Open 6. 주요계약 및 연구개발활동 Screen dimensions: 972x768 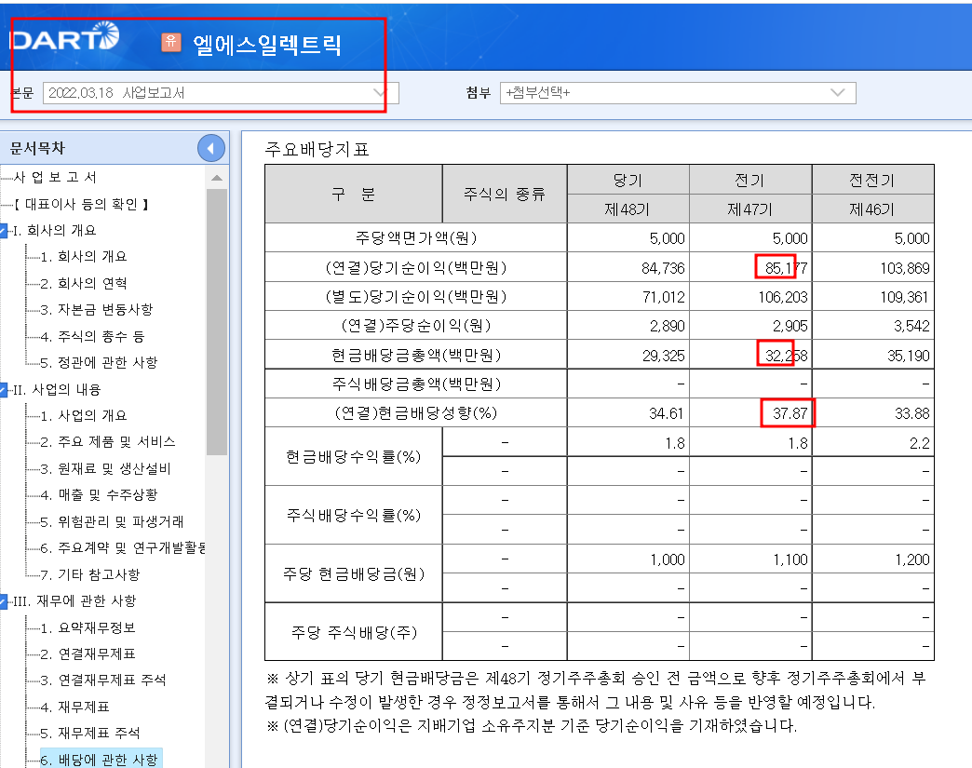123,548
